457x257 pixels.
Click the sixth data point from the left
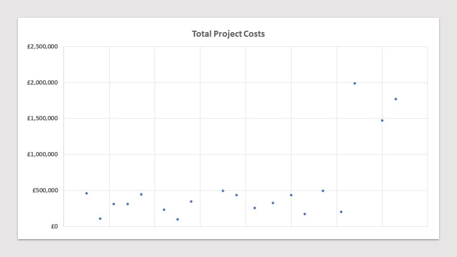(x=164, y=210)
